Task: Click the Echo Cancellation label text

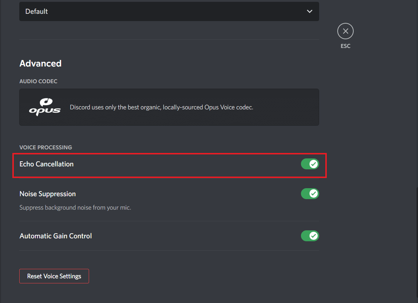Action: click(47, 164)
